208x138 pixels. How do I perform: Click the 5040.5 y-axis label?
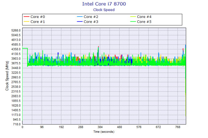(x=16, y=35)
